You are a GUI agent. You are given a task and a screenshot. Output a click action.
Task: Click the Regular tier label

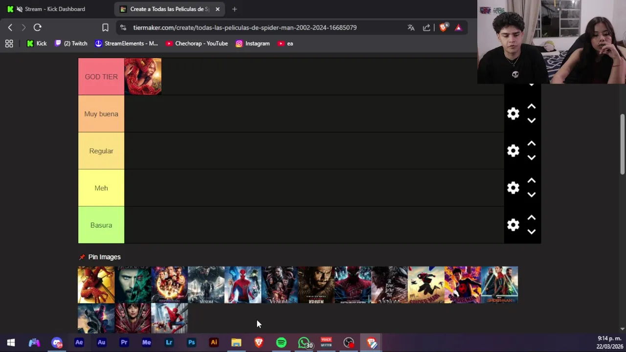point(101,151)
